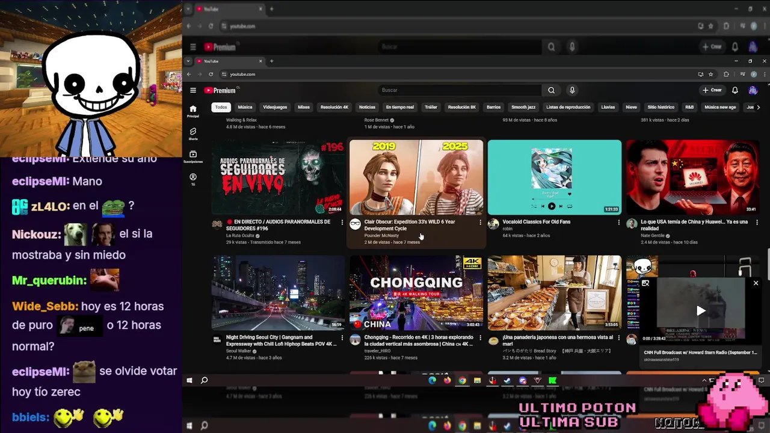Click the Crear button in front window
770x433 pixels.
tap(712, 90)
